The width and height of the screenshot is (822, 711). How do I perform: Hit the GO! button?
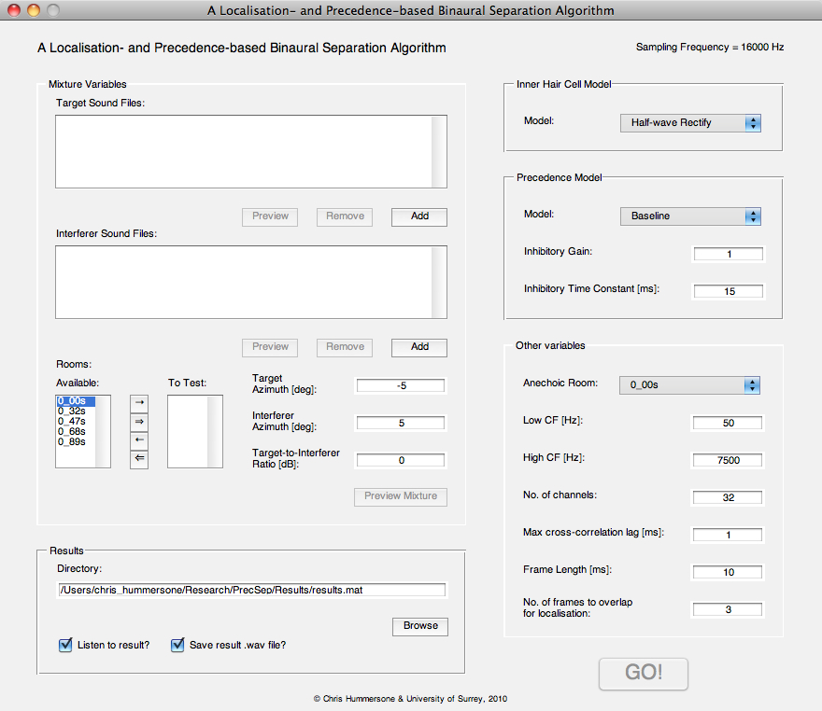tap(643, 673)
